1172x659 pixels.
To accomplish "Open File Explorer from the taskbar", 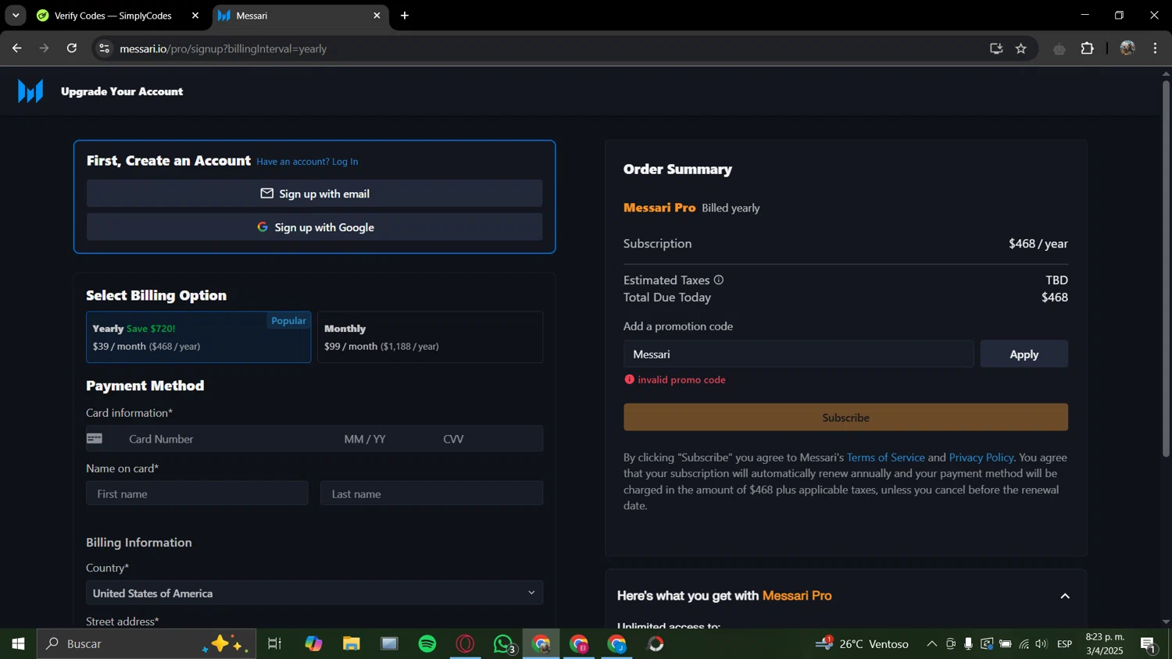I will [x=352, y=644].
